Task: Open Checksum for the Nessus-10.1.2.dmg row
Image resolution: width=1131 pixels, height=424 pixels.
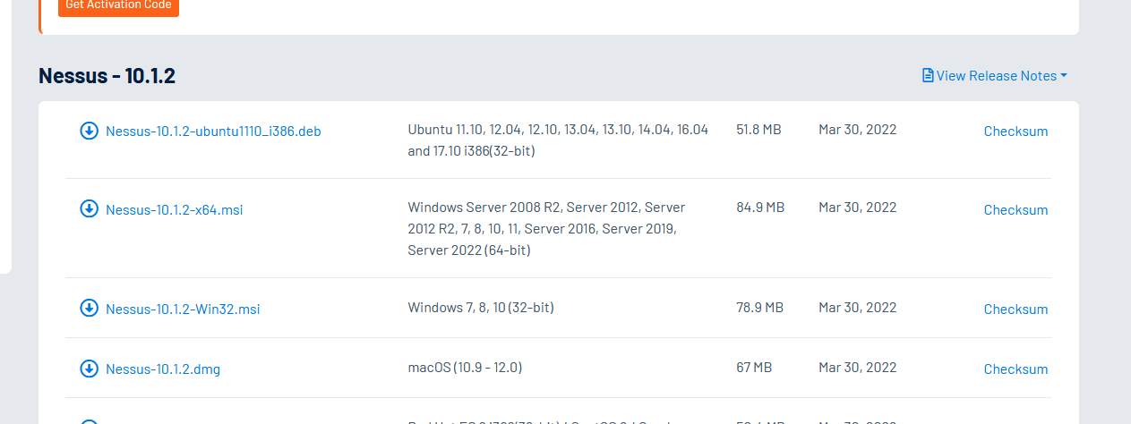Action: pos(1015,369)
